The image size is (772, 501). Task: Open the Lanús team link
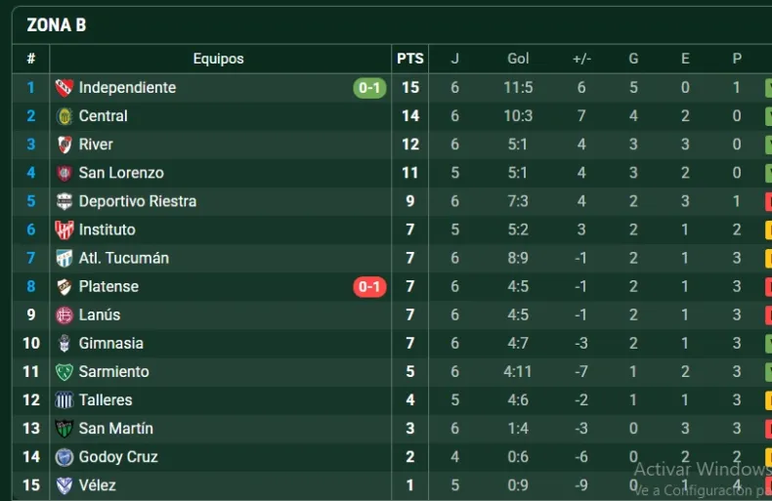coord(100,314)
